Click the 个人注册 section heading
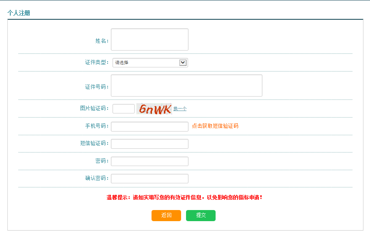Image resolution: width=370 pixels, height=231 pixels. click(19, 13)
